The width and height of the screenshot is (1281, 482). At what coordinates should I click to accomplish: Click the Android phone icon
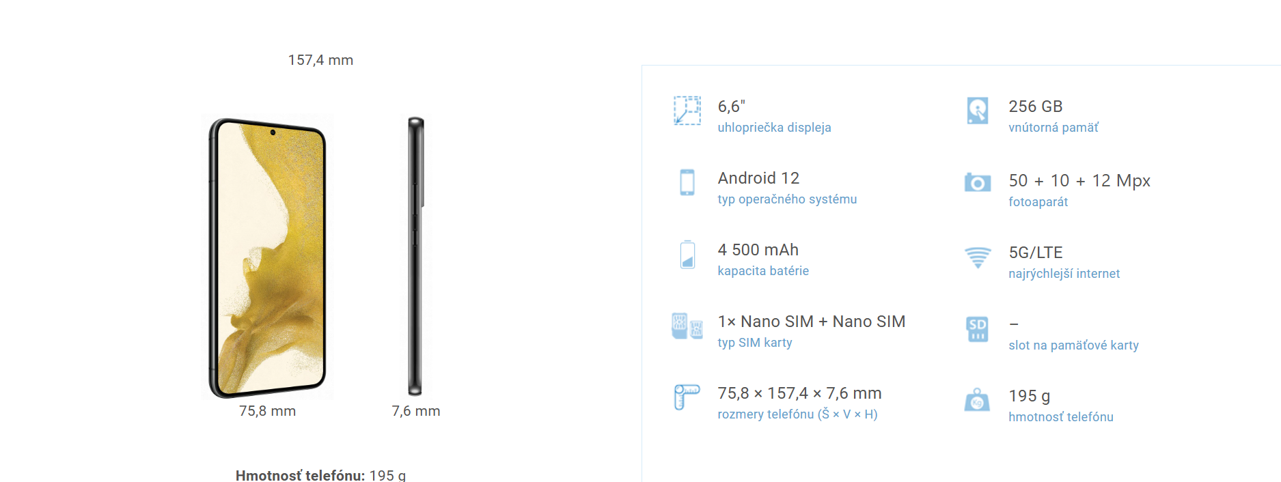click(x=687, y=182)
